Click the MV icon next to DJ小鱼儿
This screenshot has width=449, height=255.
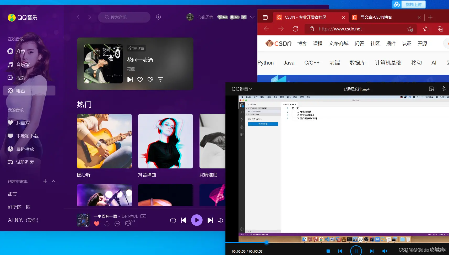(x=143, y=216)
